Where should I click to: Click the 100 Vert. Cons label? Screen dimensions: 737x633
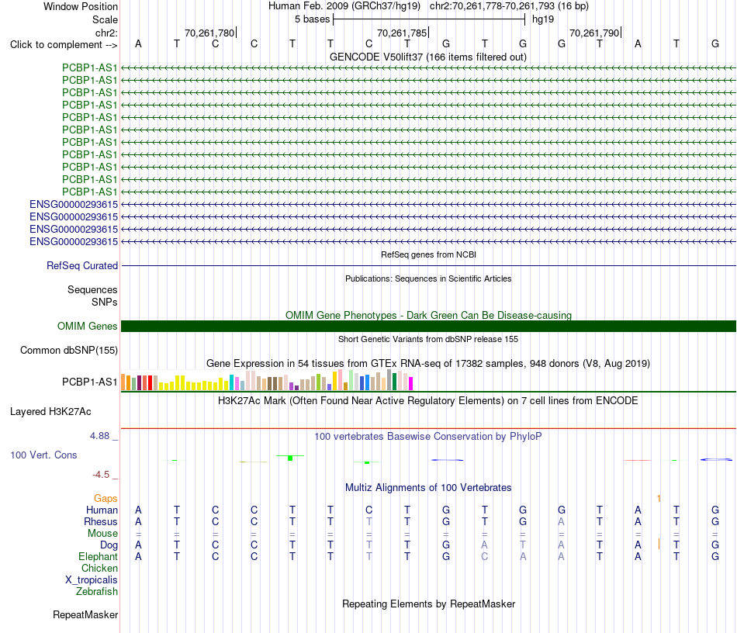tap(43, 455)
